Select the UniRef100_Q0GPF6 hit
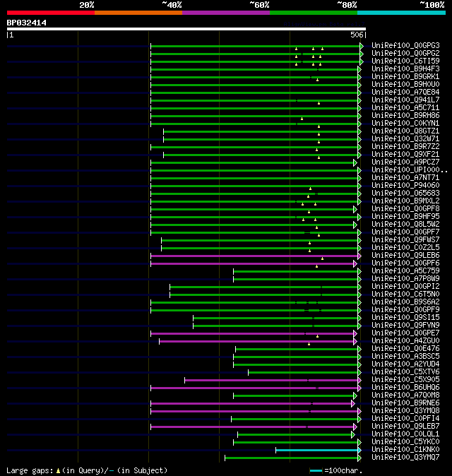 pos(405,263)
